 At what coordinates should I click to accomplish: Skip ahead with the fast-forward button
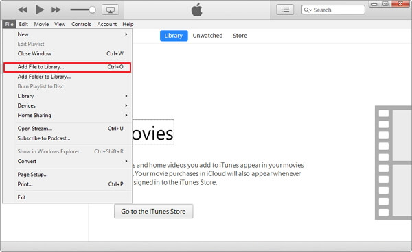coord(56,10)
